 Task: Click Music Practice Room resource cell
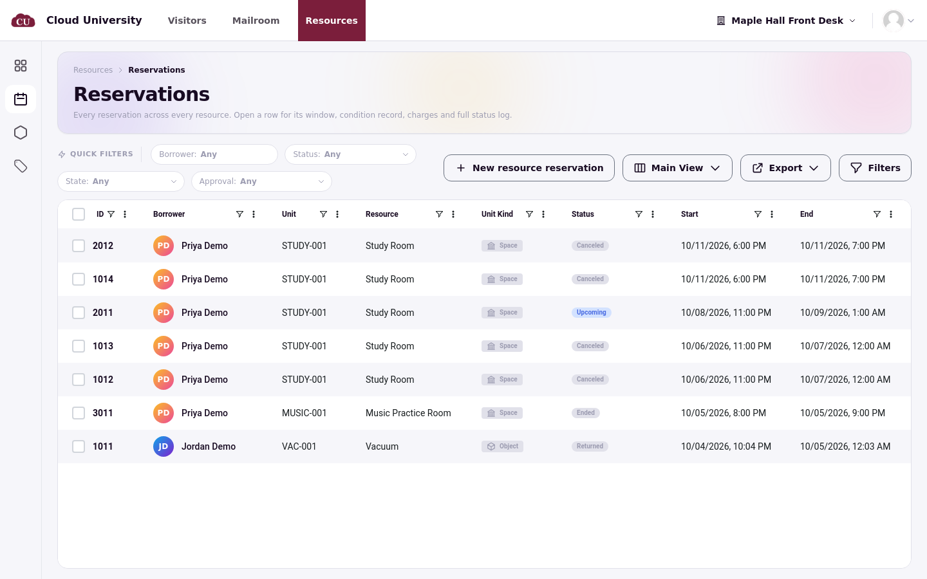(x=408, y=413)
